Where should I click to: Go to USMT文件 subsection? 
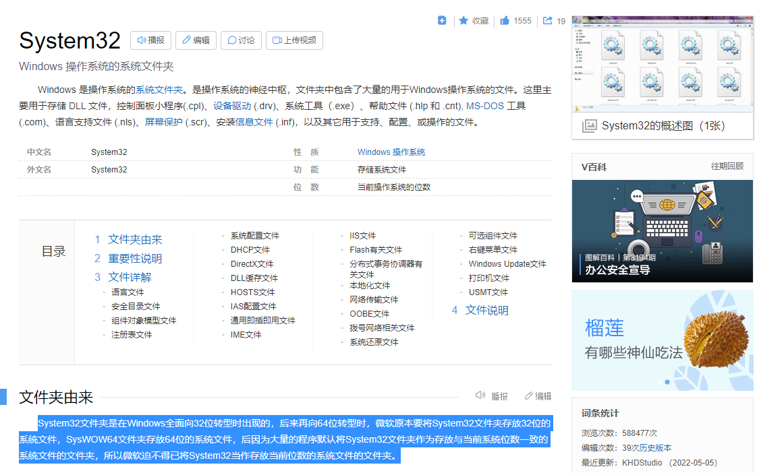click(488, 292)
